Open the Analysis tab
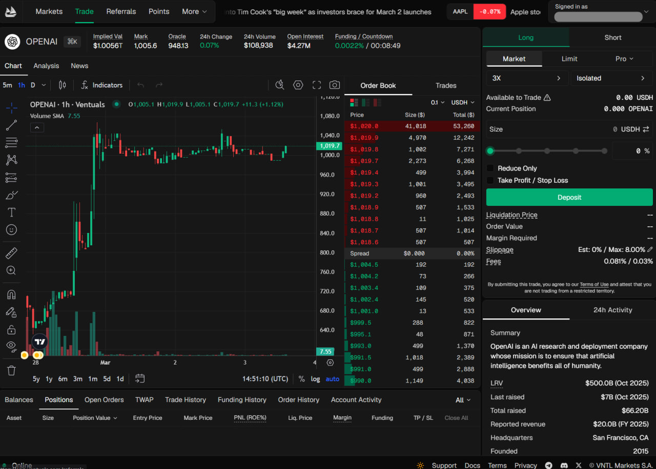 [x=46, y=66]
